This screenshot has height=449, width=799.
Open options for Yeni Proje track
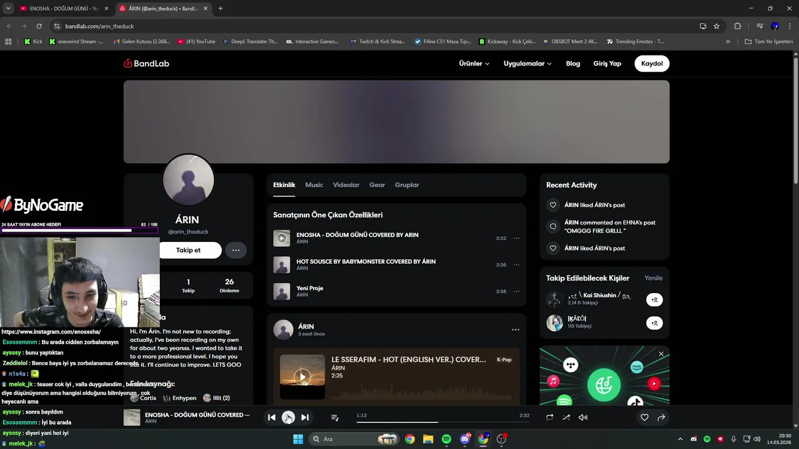tap(516, 291)
